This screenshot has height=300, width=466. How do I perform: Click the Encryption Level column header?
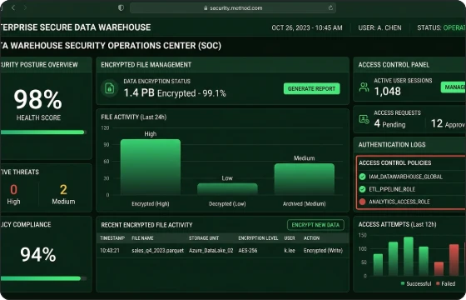click(258, 238)
